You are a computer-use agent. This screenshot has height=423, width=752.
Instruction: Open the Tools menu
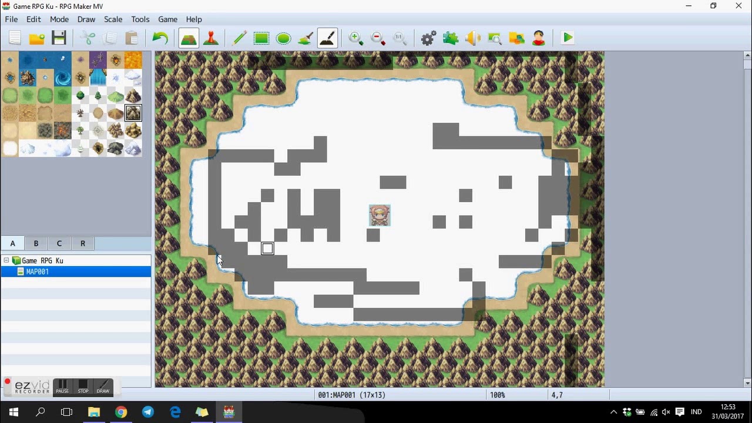click(x=140, y=19)
